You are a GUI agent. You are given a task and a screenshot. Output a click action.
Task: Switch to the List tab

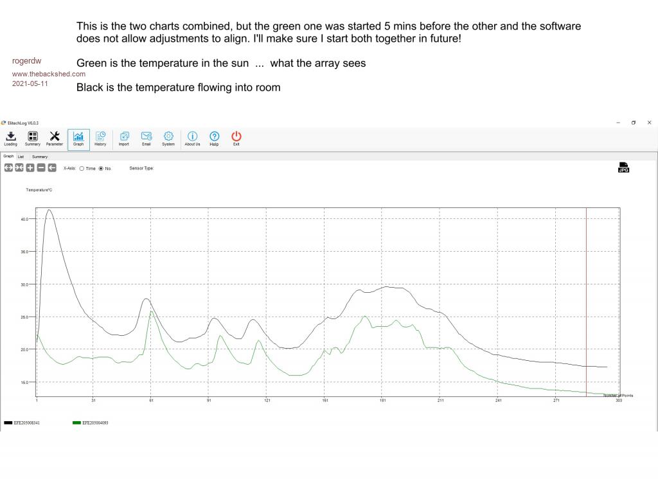coord(21,156)
